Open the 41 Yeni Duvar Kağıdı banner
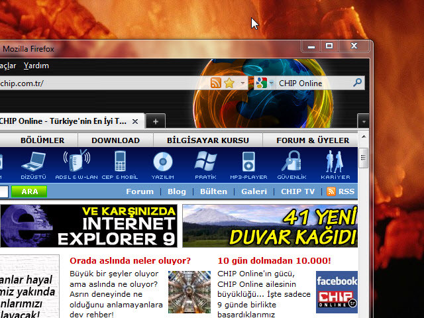 pos(270,226)
